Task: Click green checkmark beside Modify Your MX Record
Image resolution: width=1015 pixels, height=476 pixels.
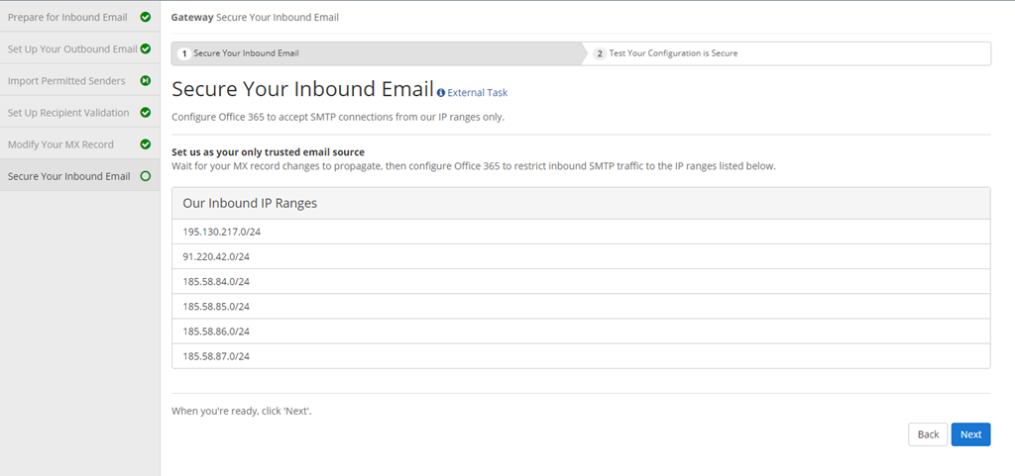Action: tap(146, 144)
